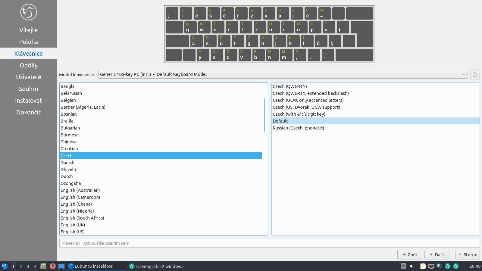Select the Bosnian layout
The image size is (482, 271).
click(161, 114)
